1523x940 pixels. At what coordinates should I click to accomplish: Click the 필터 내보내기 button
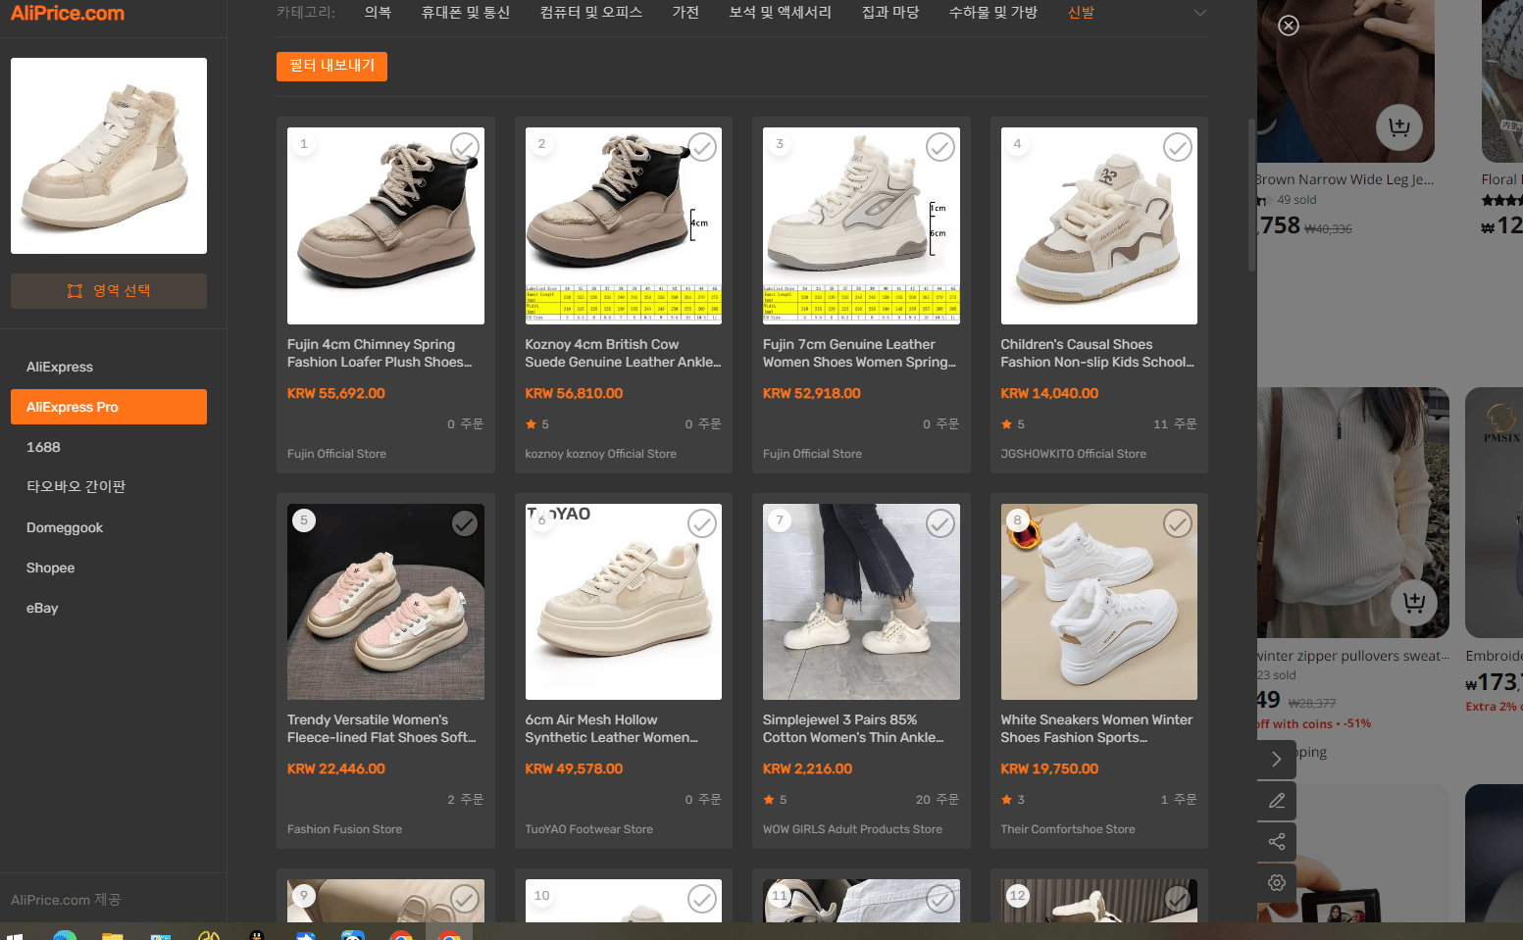point(331,67)
